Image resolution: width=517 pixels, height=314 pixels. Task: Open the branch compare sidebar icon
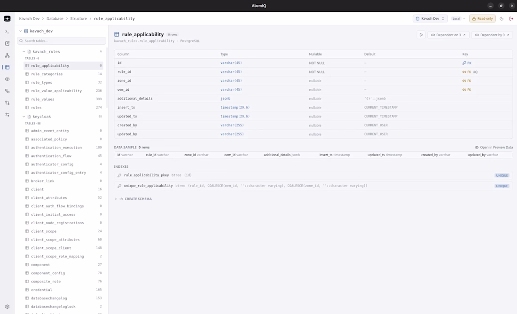click(7, 103)
